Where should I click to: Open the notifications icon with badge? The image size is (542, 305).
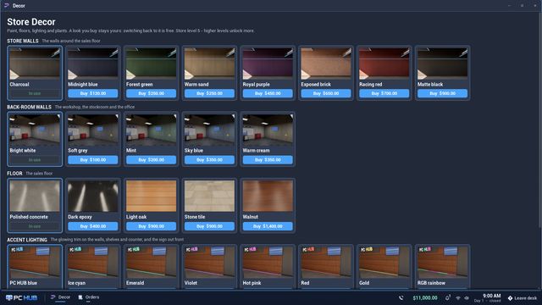pyautogui.click(x=448, y=297)
